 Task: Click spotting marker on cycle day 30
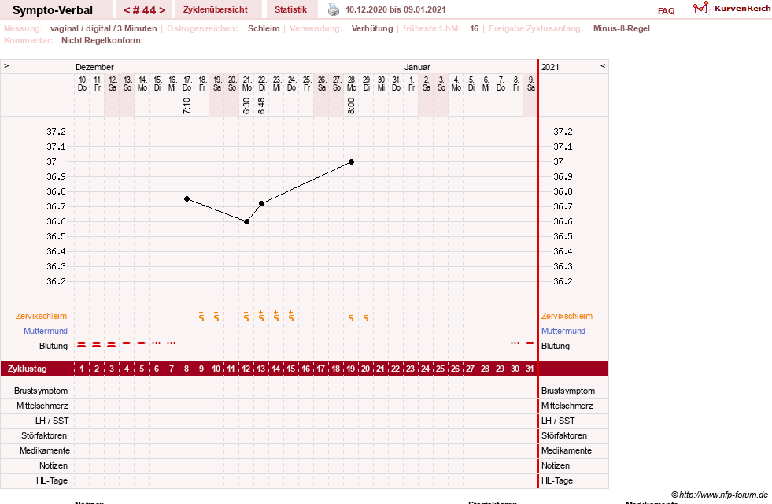pos(515,343)
